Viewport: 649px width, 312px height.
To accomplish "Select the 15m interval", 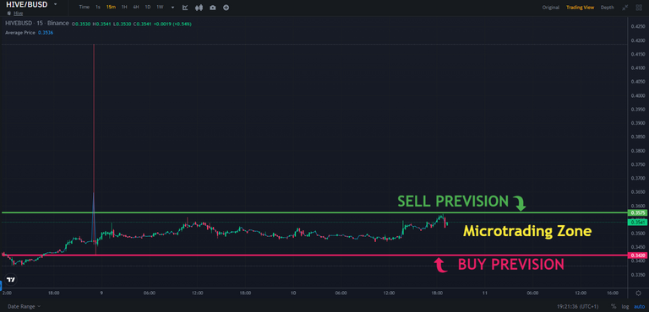I will point(111,8).
